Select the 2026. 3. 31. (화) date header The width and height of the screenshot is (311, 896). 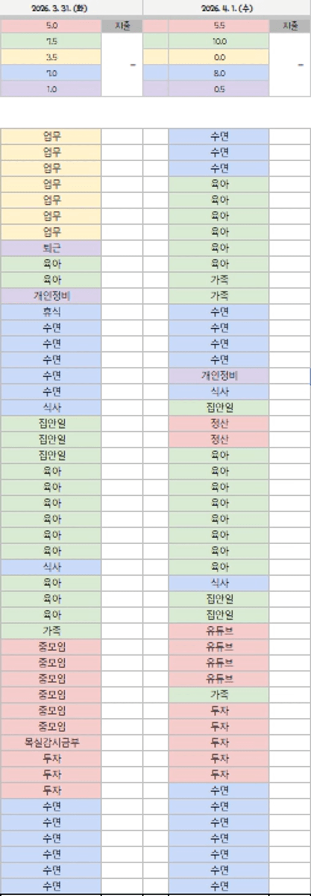tap(59, 8)
